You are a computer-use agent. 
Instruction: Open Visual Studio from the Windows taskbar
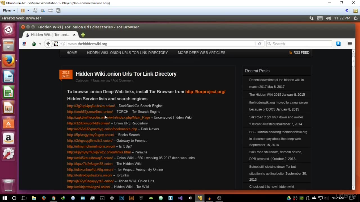coord(180,198)
